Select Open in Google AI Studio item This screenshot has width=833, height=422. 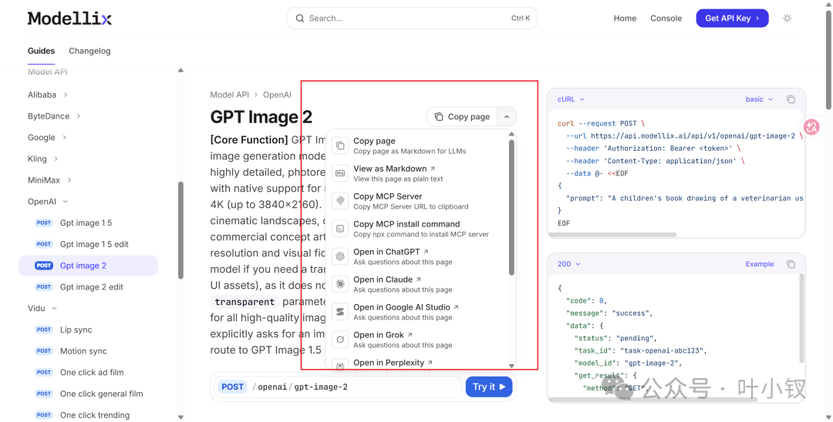pos(417,312)
